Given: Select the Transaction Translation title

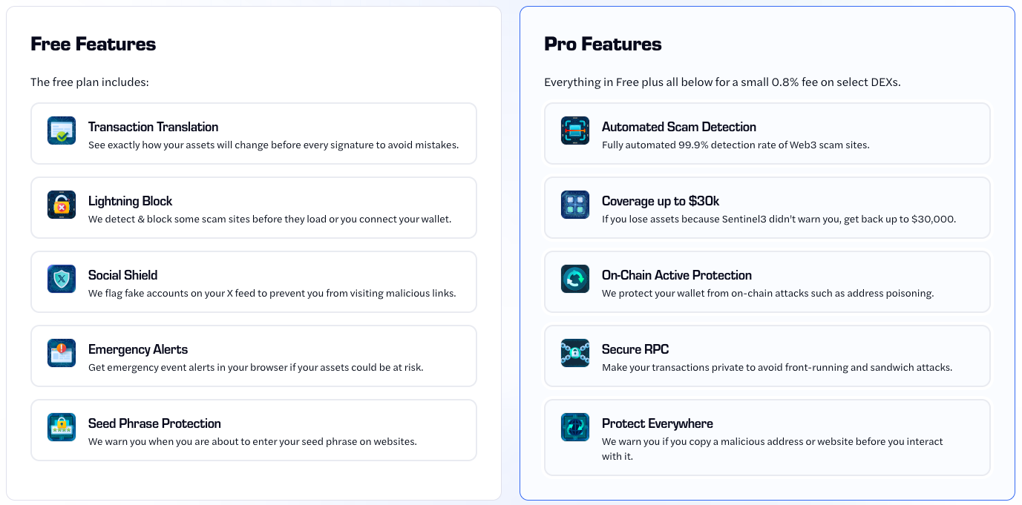Looking at the screenshot, I should click(153, 127).
